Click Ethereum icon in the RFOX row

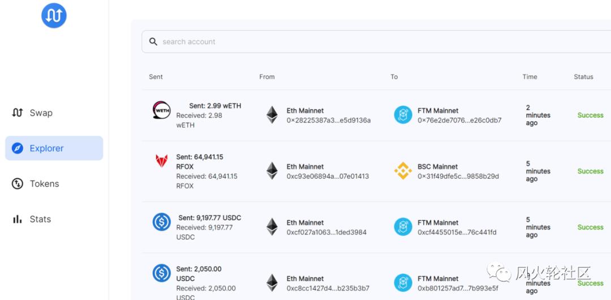click(x=272, y=171)
